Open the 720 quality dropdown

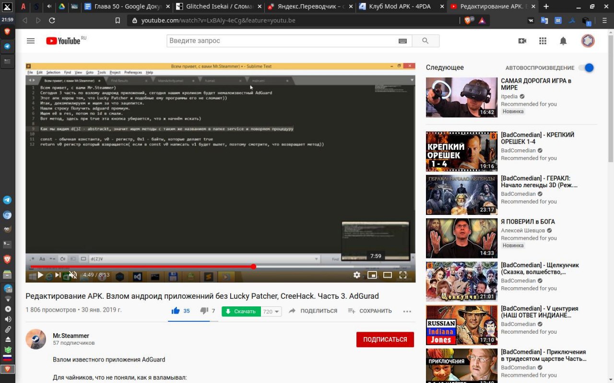(x=271, y=311)
